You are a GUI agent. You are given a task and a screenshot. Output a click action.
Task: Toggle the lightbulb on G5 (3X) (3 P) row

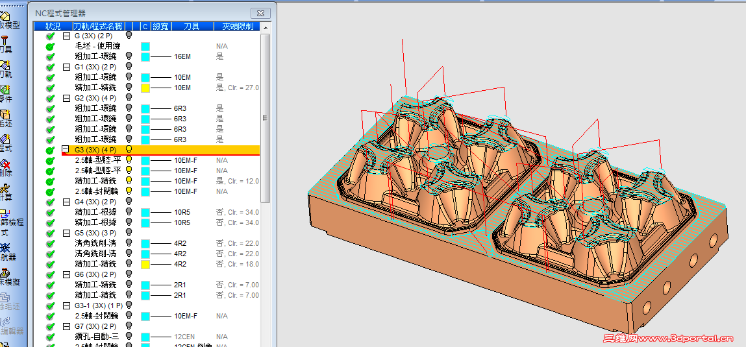[x=129, y=232]
